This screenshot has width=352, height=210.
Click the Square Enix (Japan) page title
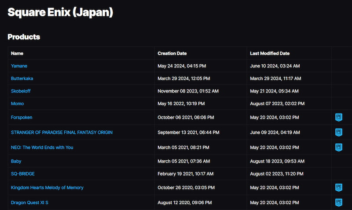point(60,12)
